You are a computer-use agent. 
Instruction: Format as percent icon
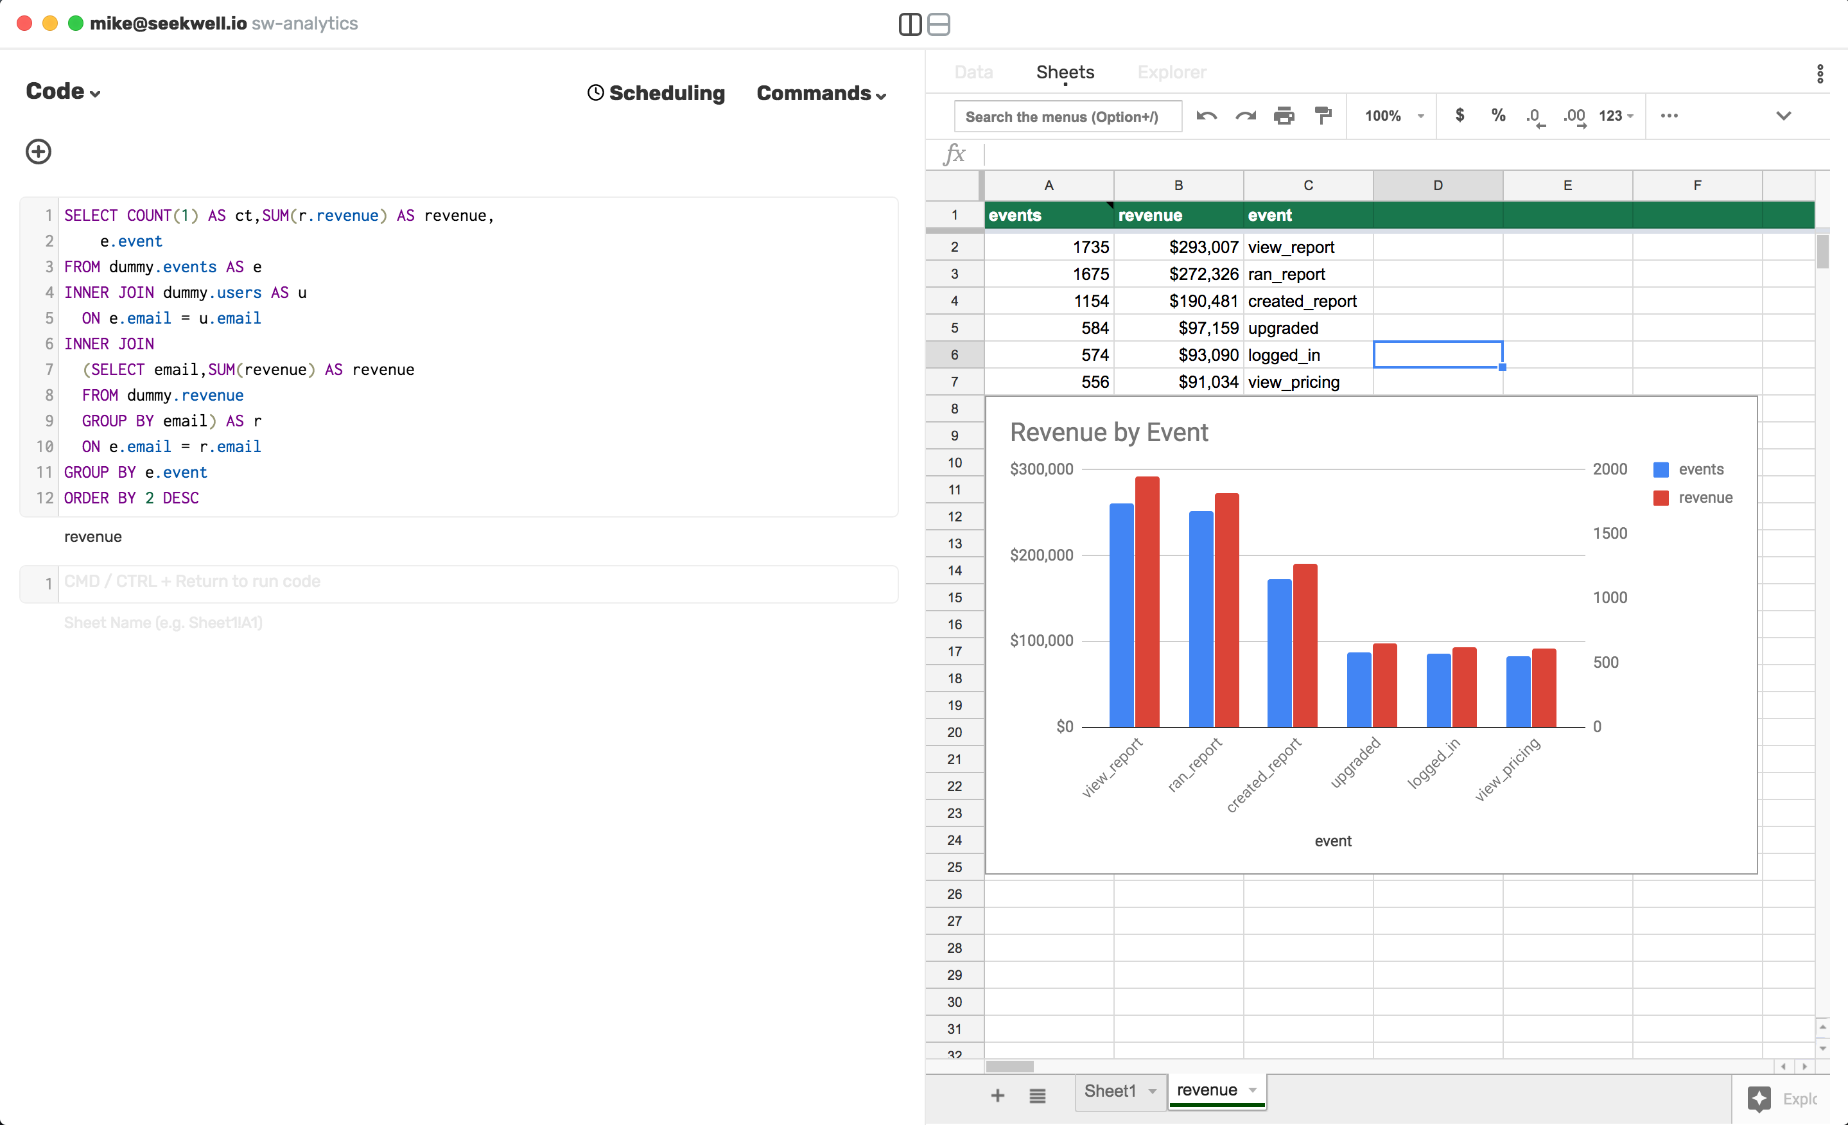pos(1498,116)
